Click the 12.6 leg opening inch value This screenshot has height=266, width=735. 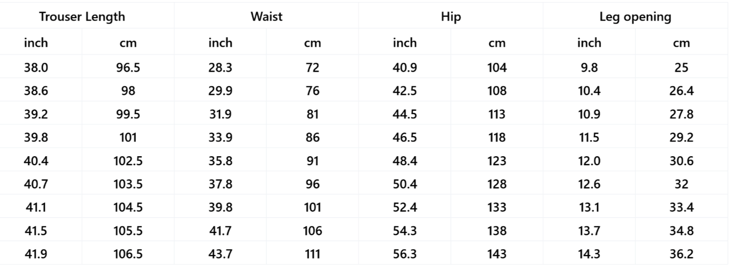click(589, 184)
